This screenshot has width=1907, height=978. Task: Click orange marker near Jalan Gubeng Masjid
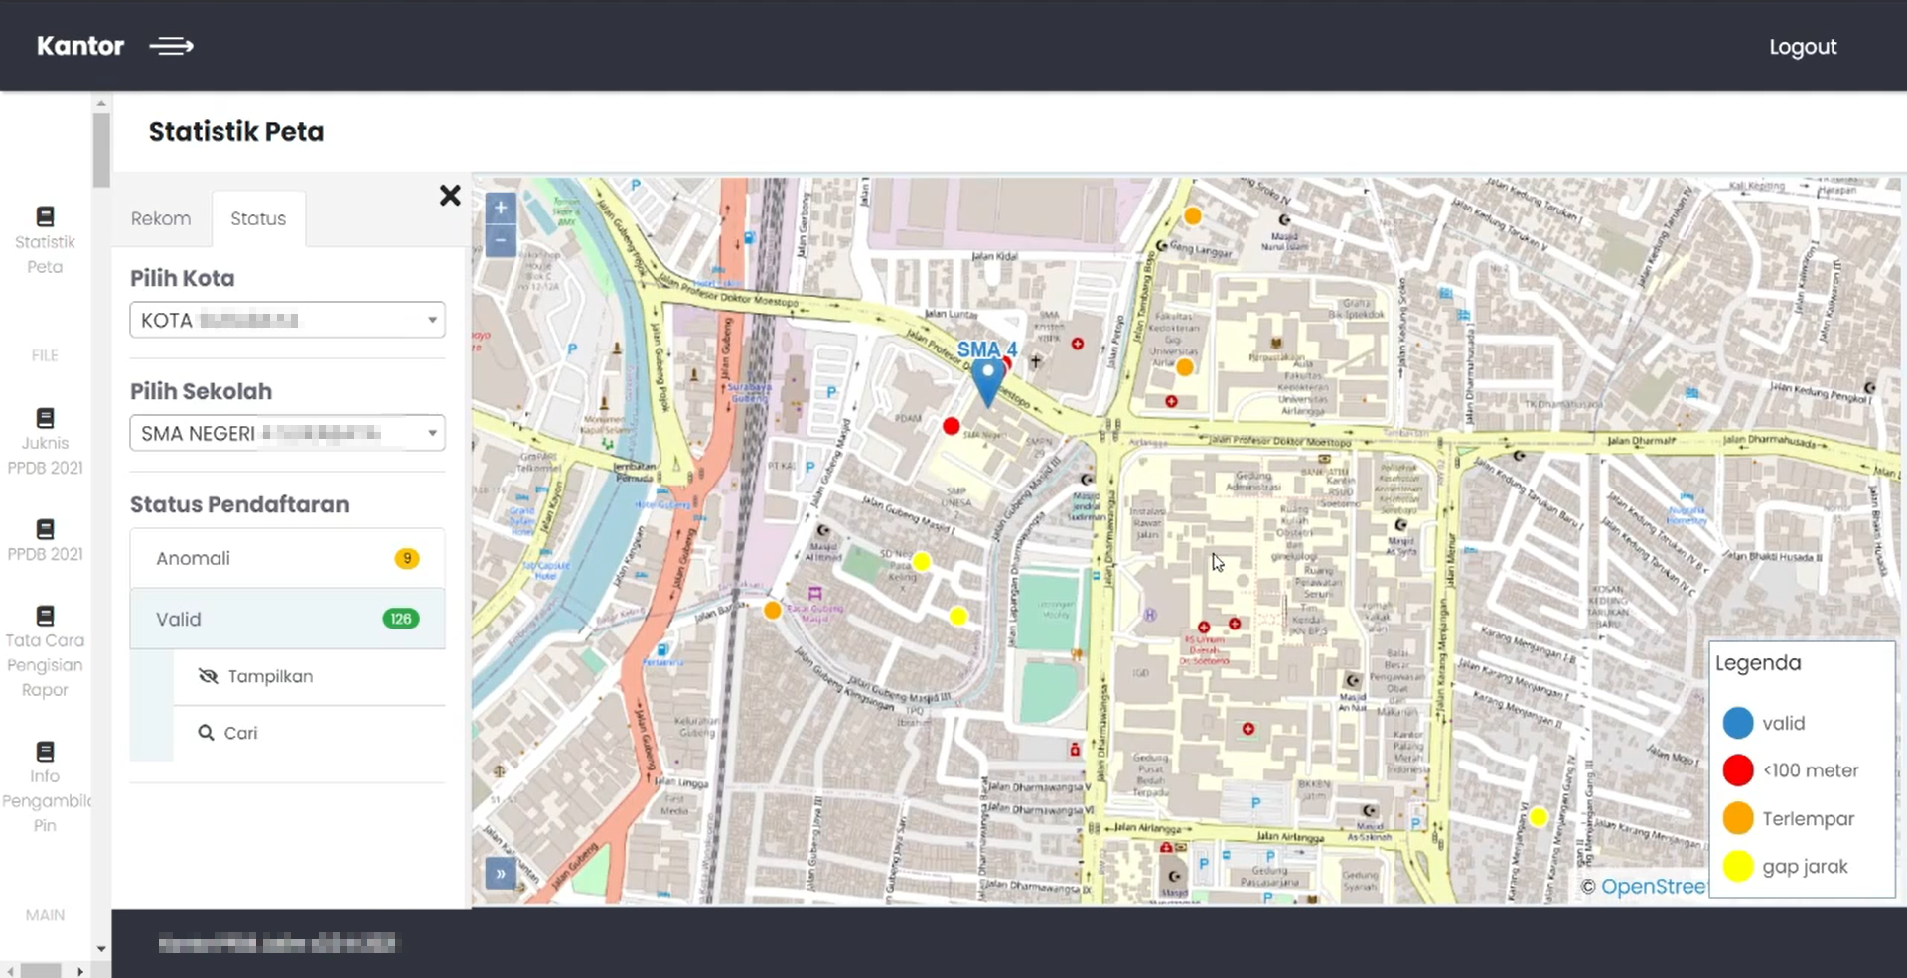(773, 610)
